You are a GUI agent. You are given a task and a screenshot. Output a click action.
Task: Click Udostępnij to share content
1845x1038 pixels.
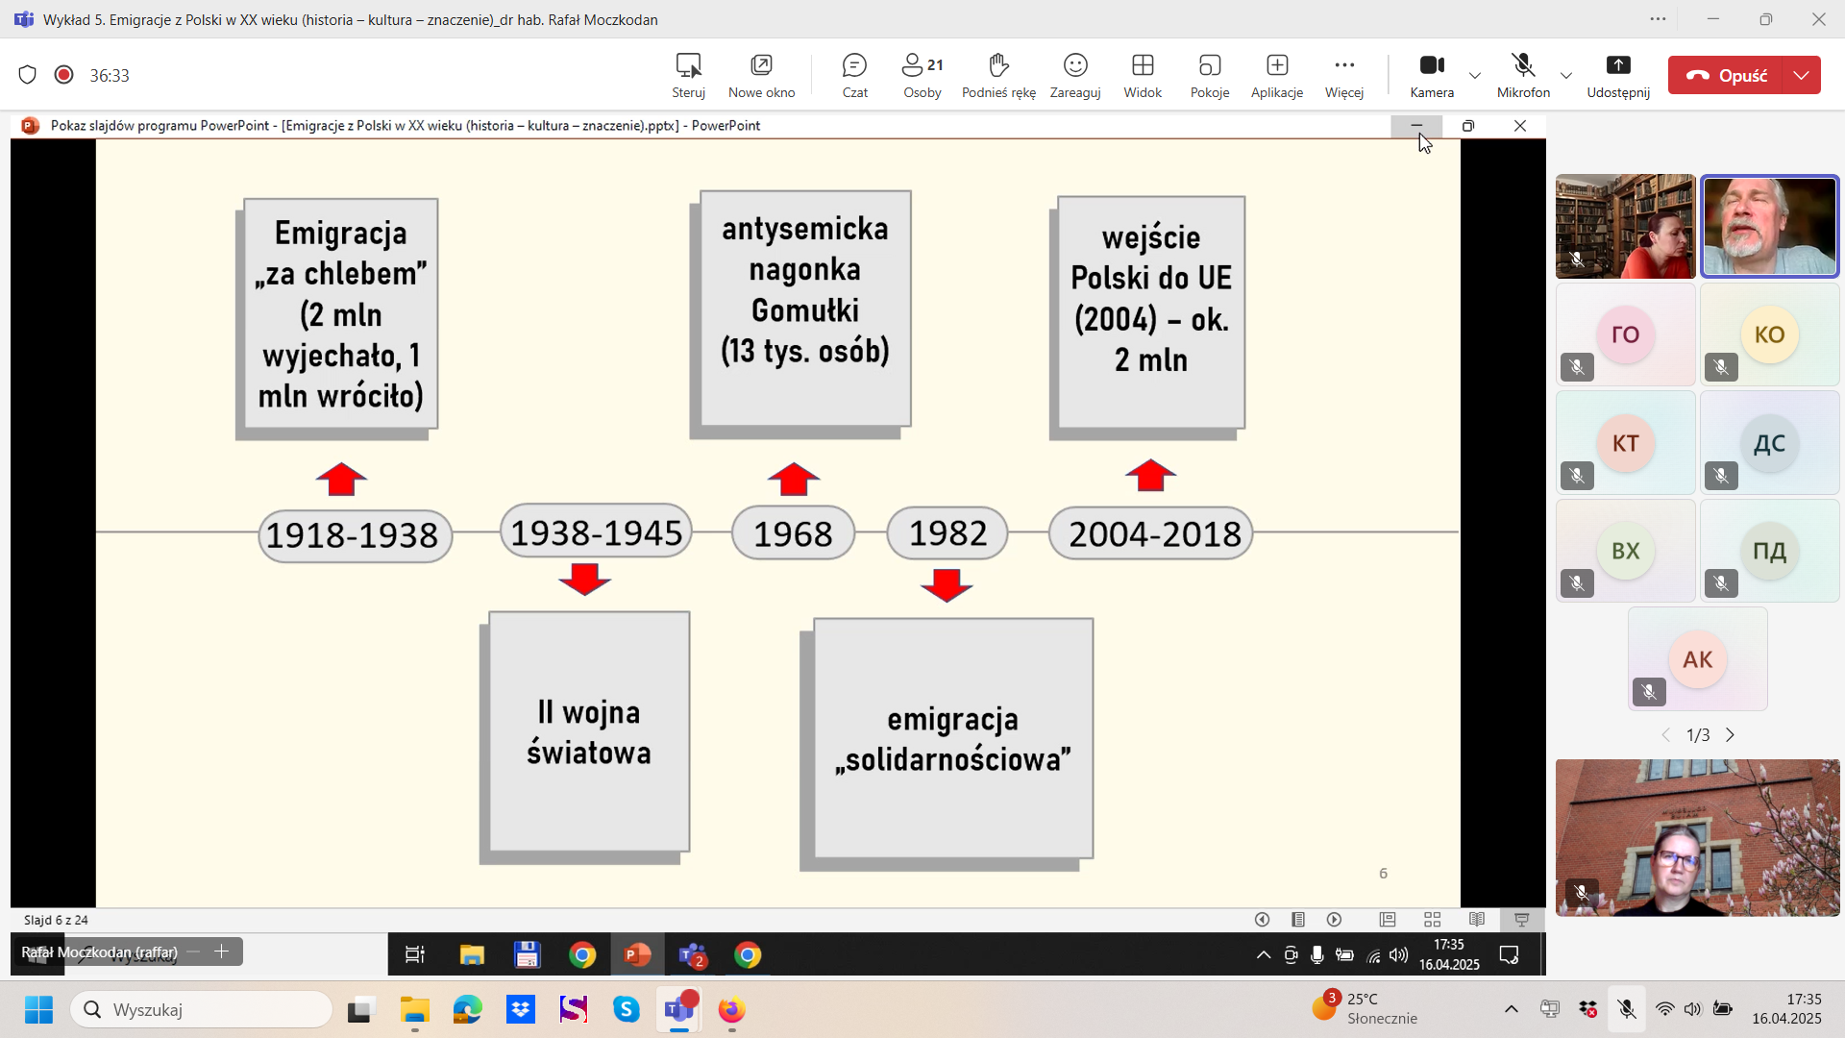tap(1618, 75)
